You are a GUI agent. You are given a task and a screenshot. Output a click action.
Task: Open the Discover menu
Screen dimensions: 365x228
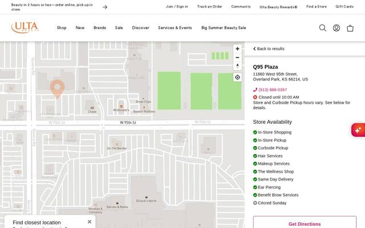[141, 28]
